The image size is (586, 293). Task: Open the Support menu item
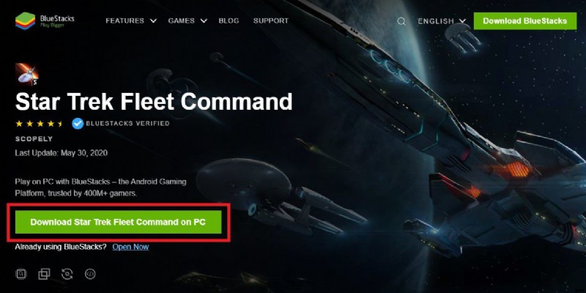click(271, 21)
